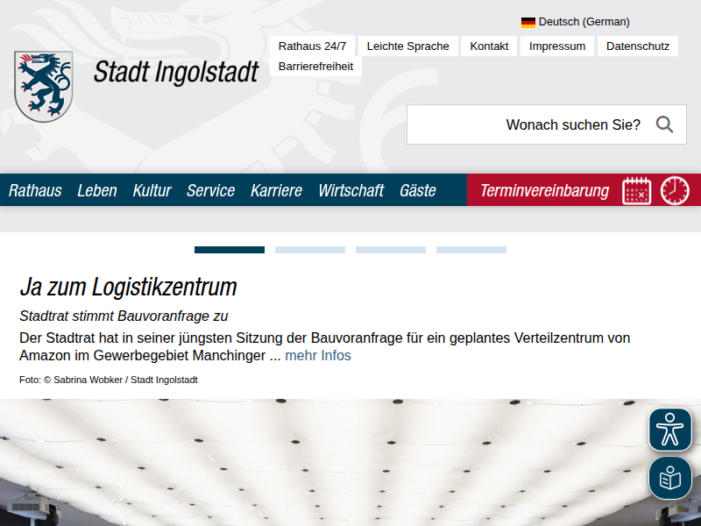
Task: Click the clock opening hours icon
Action: tap(675, 190)
